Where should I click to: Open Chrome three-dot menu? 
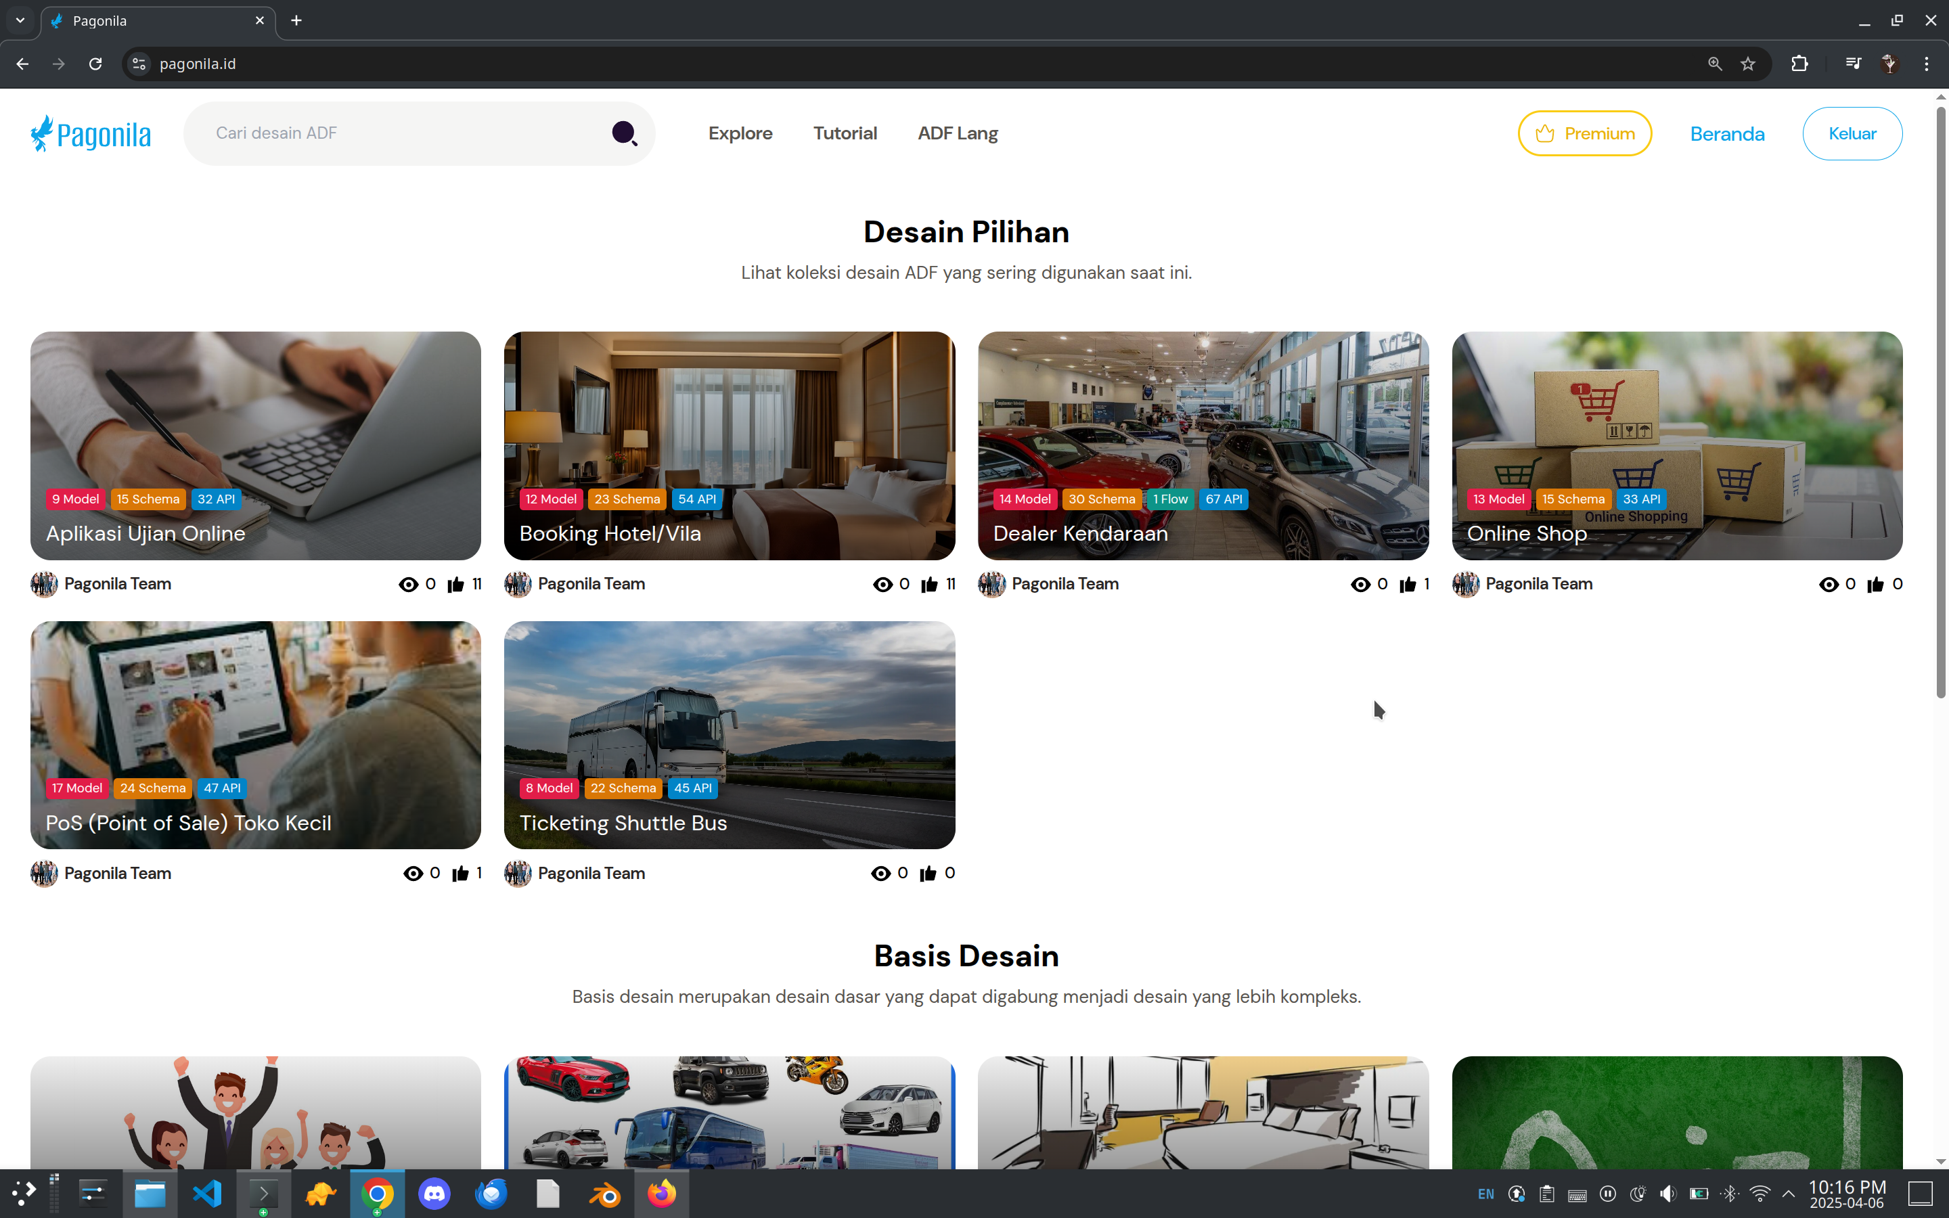coord(1927,64)
